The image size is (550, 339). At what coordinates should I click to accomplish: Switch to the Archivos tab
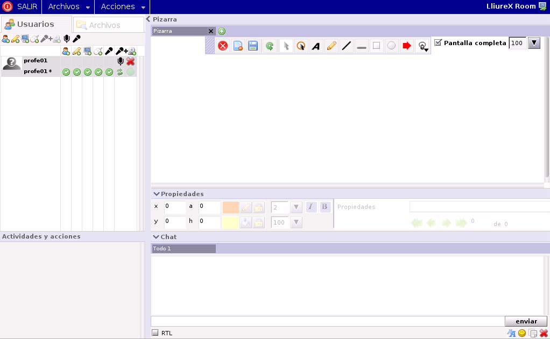(108, 25)
